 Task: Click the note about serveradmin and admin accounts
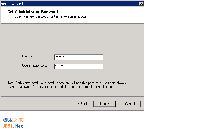[x=66, y=83]
